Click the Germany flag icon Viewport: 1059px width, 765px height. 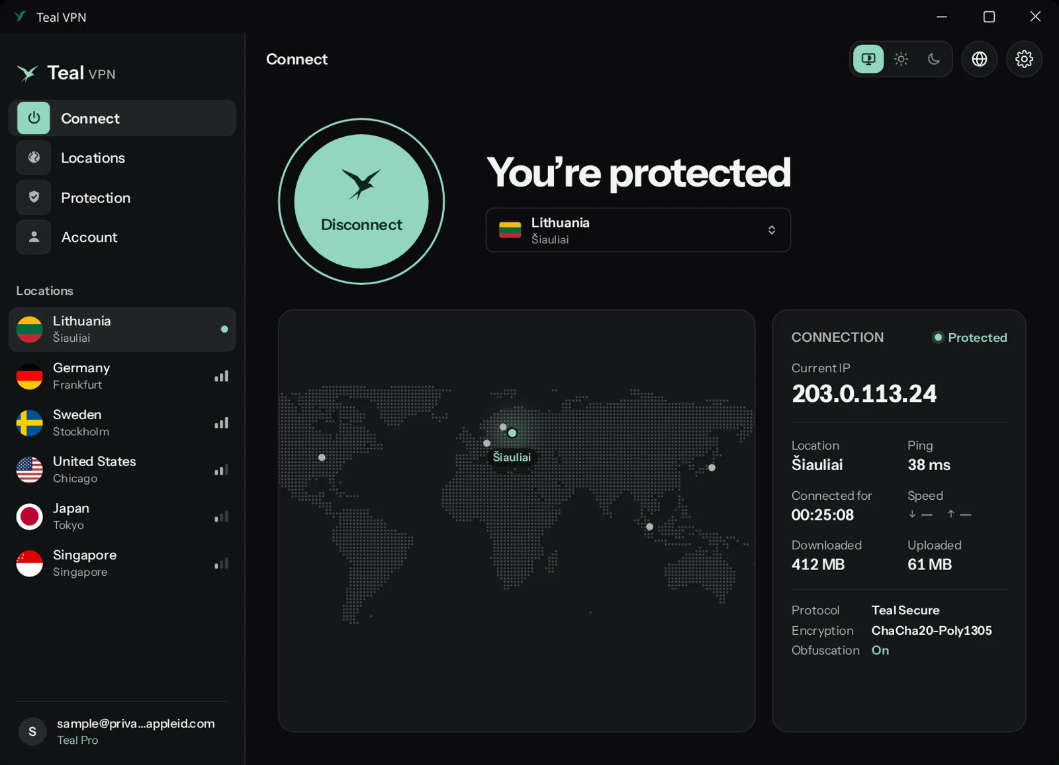point(30,376)
